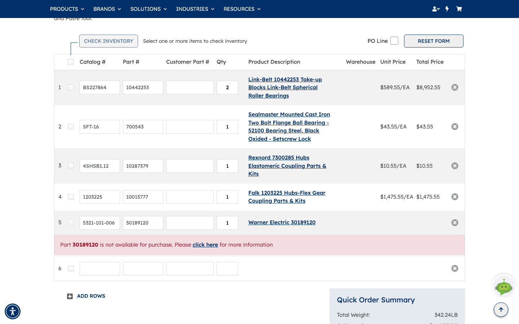Click Customer Part # field for row 2

190,127
